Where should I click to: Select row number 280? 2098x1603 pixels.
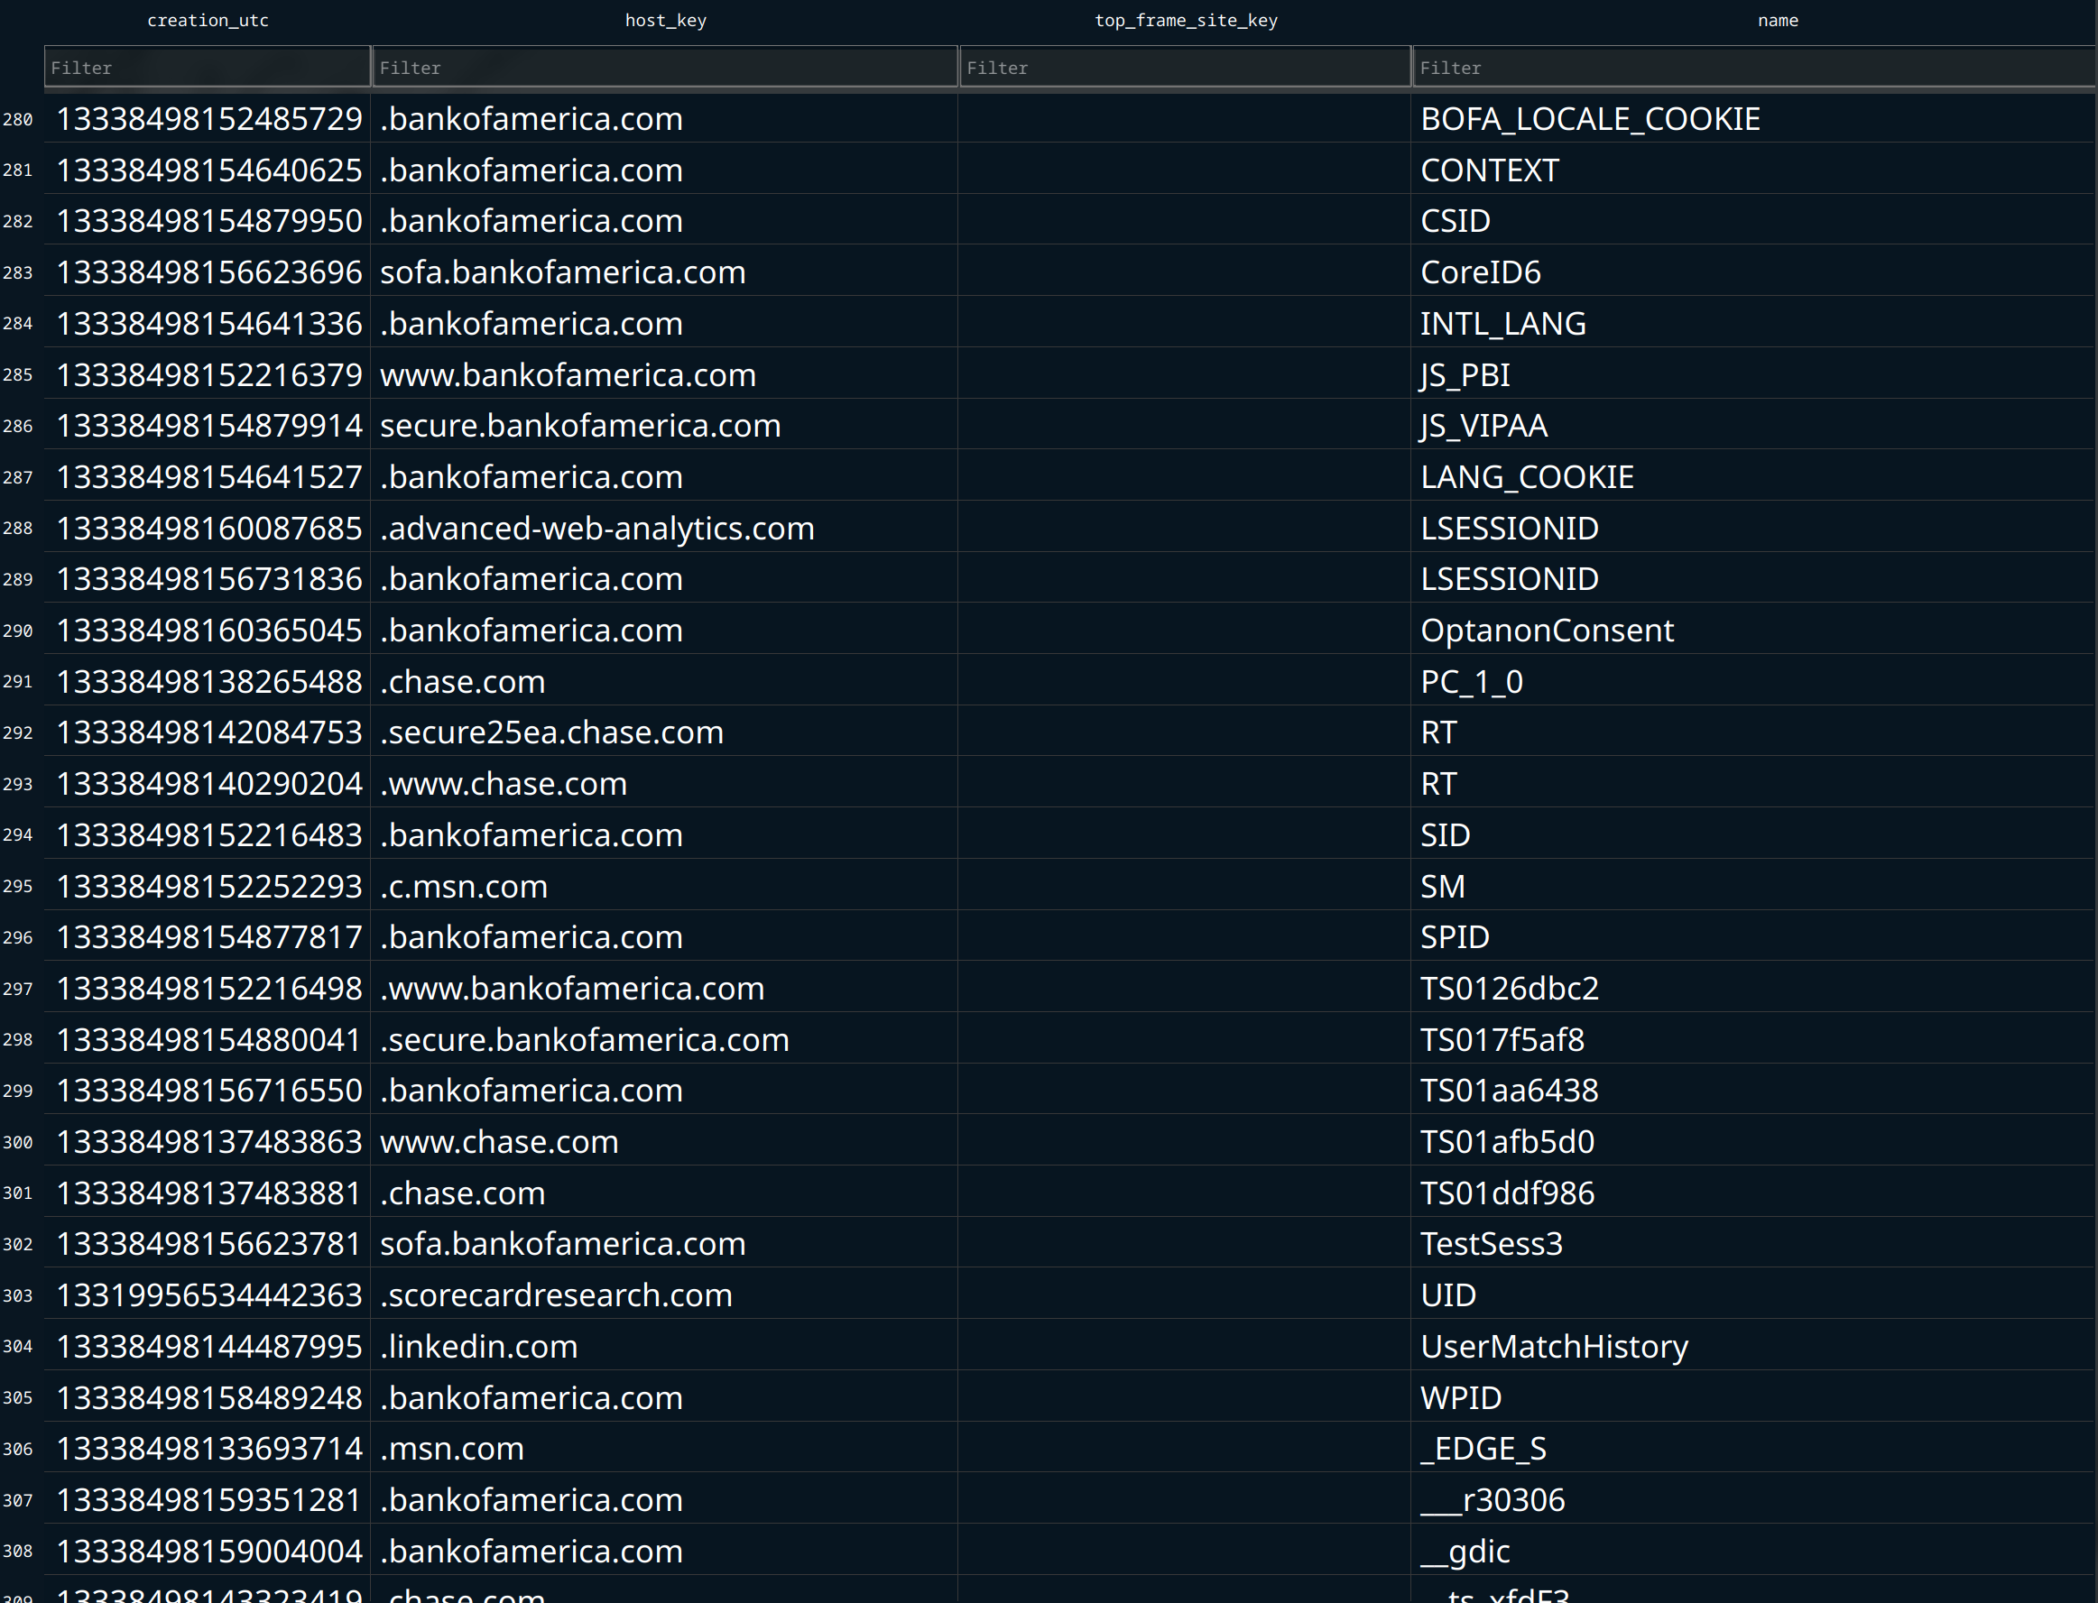pos(18,119)
